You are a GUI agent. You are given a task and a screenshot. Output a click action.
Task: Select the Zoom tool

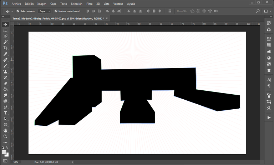[5, 136]
